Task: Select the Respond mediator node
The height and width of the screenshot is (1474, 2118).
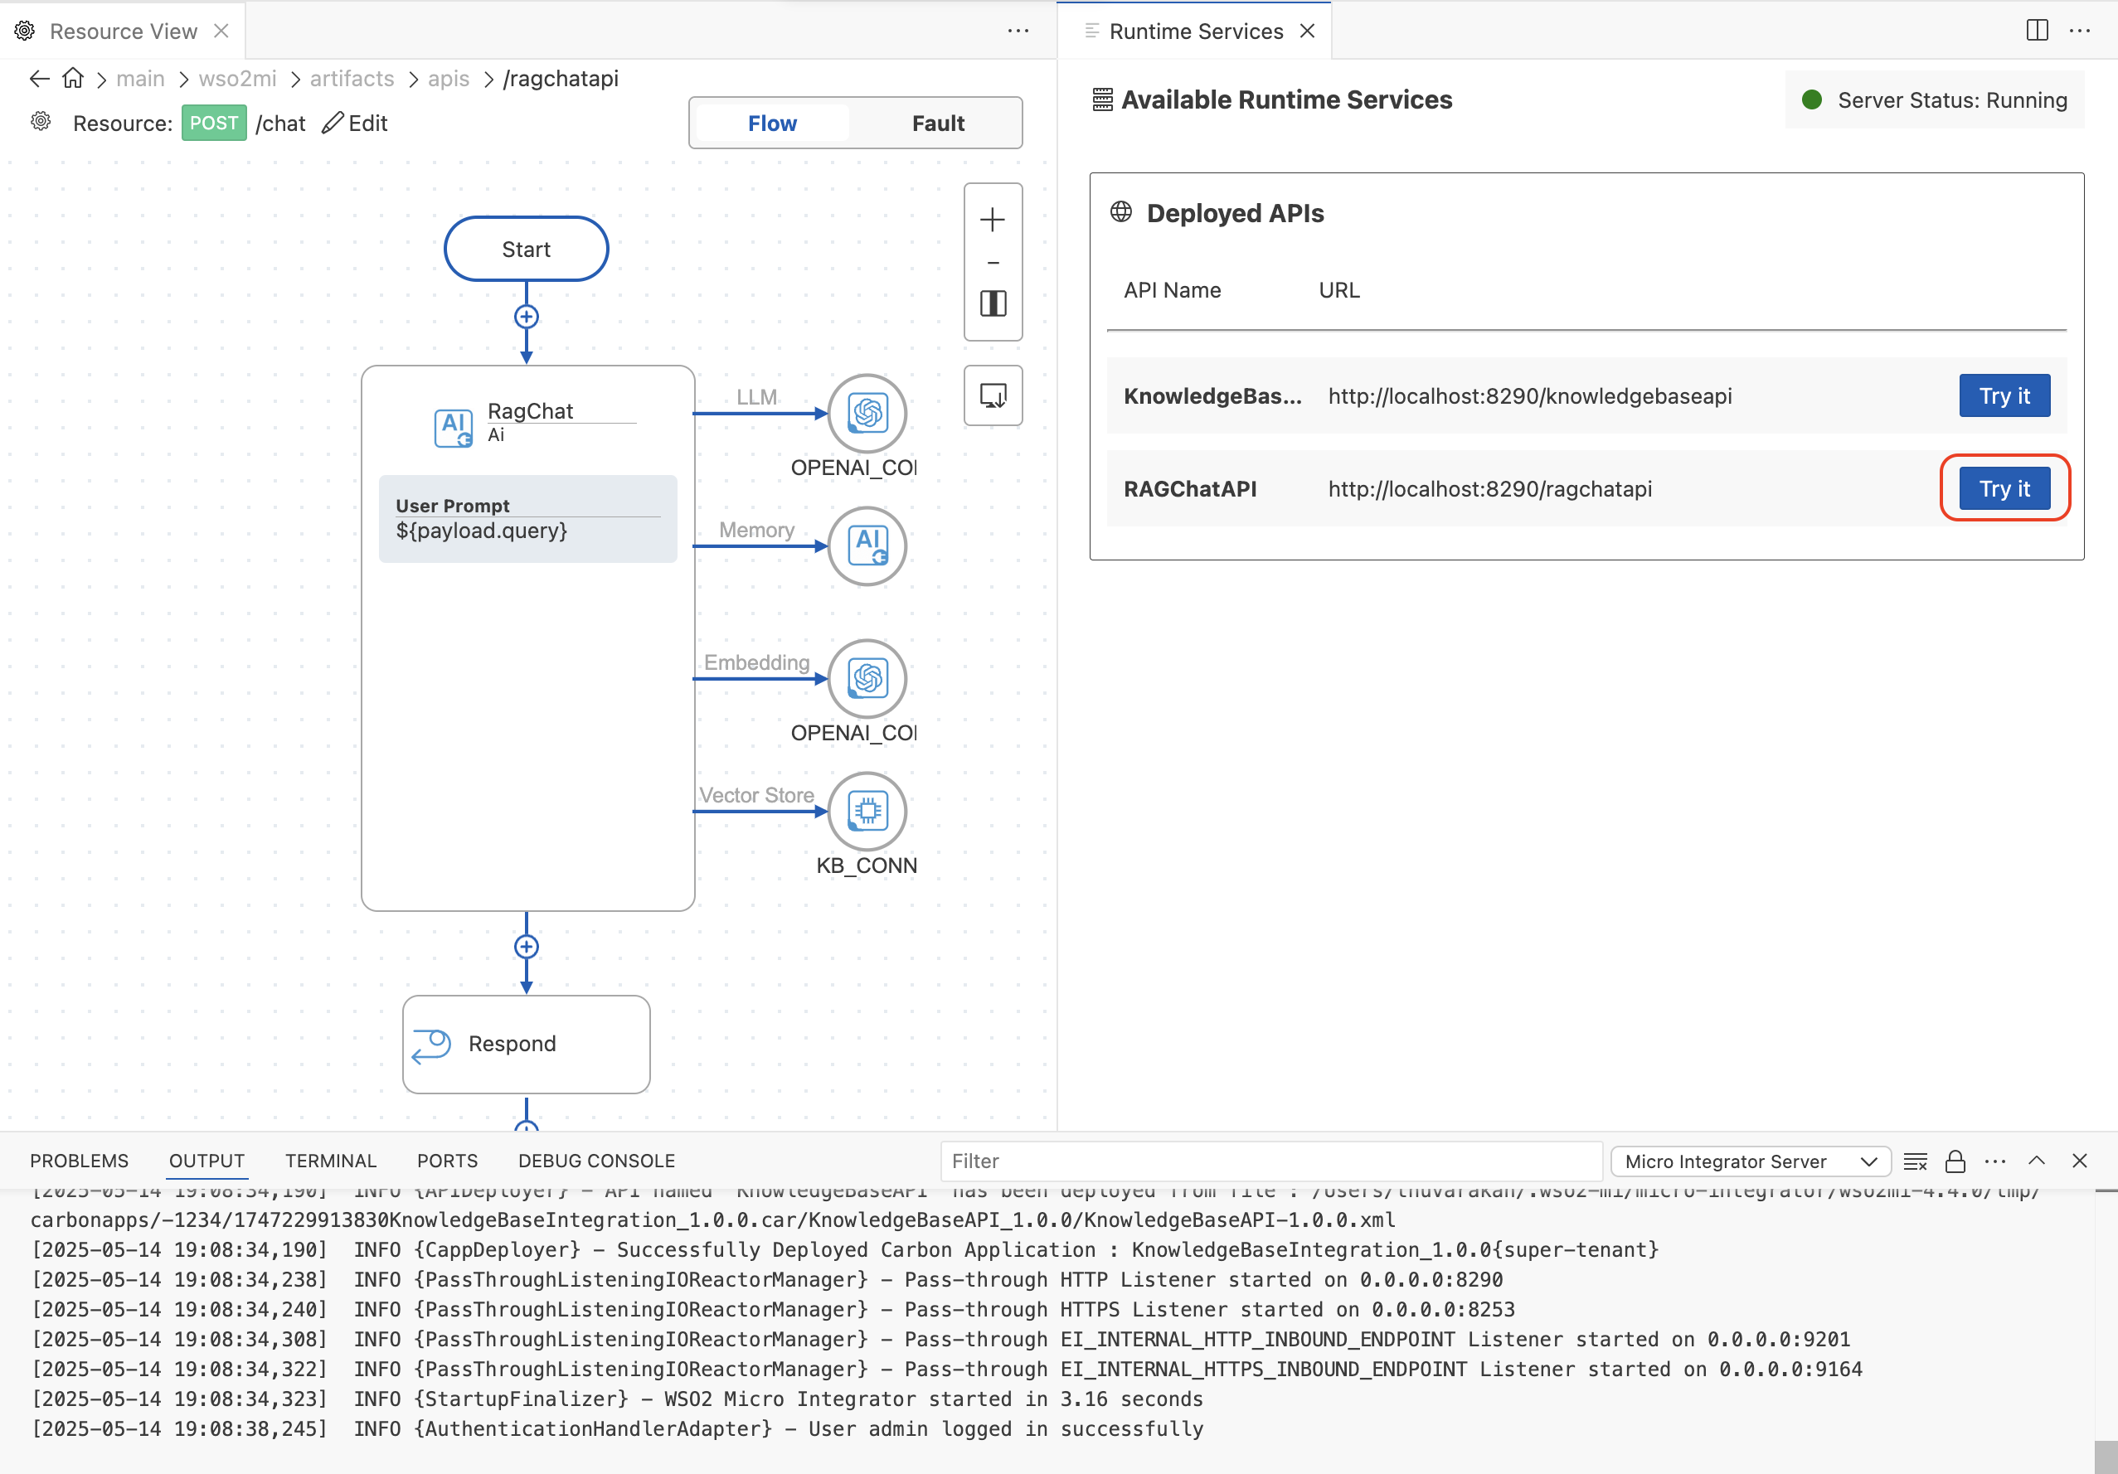Action: click(x=526, y=1045)
